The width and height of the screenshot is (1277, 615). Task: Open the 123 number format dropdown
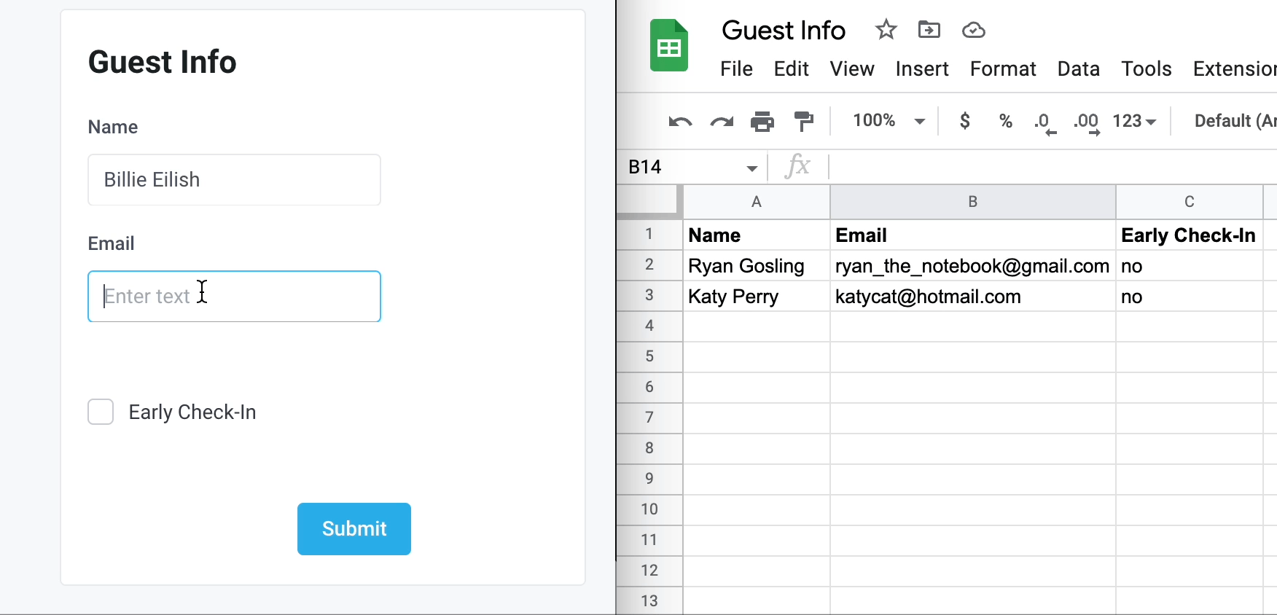tap(1134, 121)
